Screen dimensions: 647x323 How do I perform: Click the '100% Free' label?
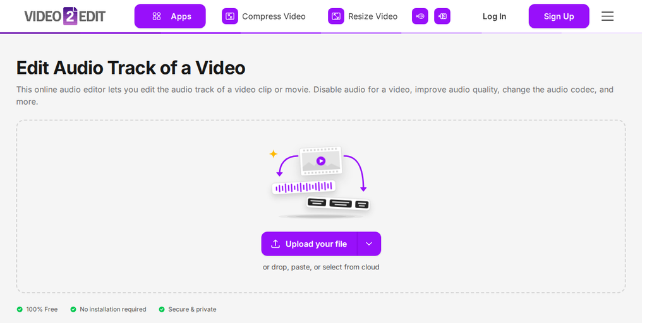click(42, 309)
